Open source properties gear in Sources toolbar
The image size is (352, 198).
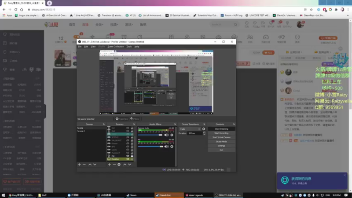click(119, 165)
